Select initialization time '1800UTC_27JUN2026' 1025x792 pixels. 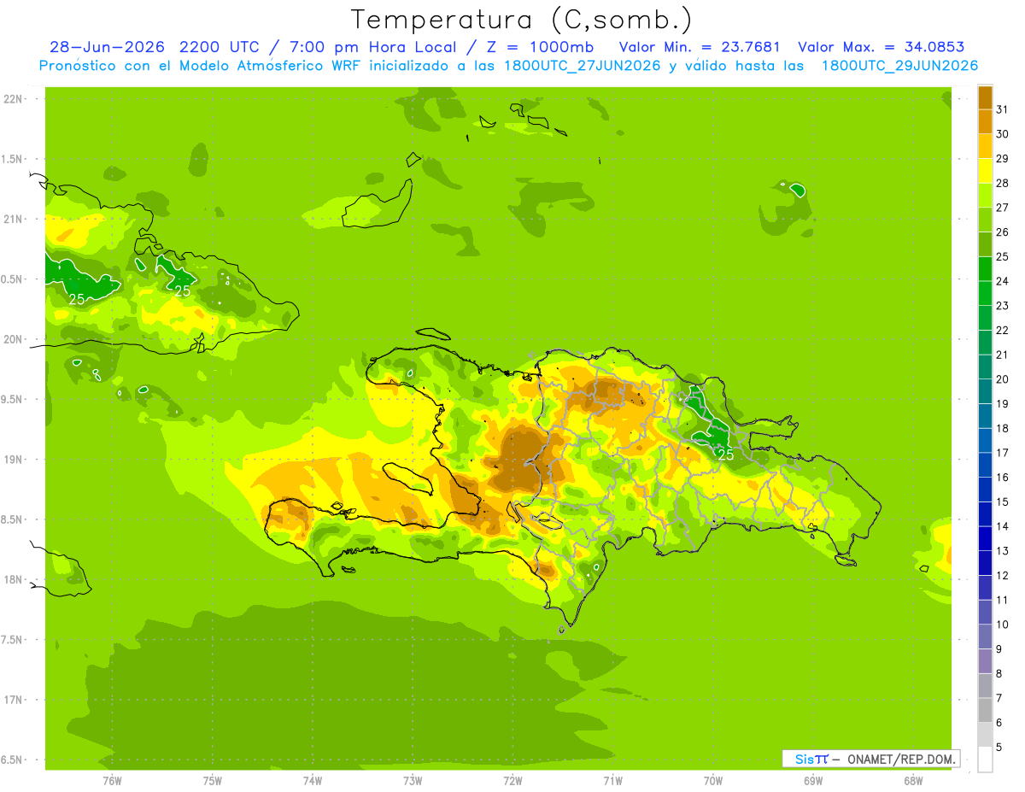click(x=582, y=66)
